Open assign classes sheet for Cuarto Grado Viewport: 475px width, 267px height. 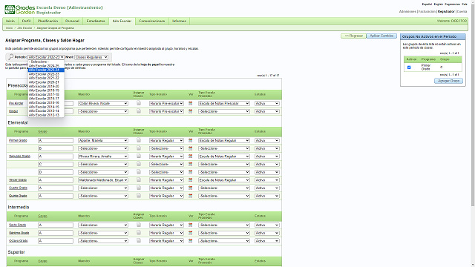click(x=139, y=188)
